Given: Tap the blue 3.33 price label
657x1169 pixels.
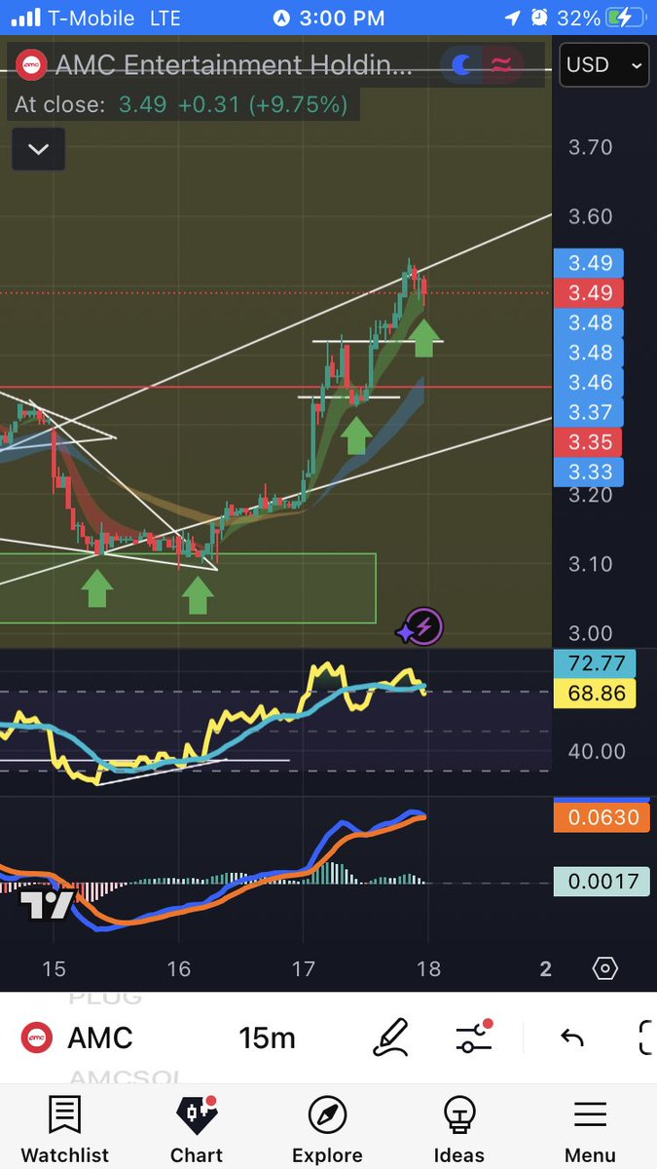Looking at the screenshot, I should 589,472.
